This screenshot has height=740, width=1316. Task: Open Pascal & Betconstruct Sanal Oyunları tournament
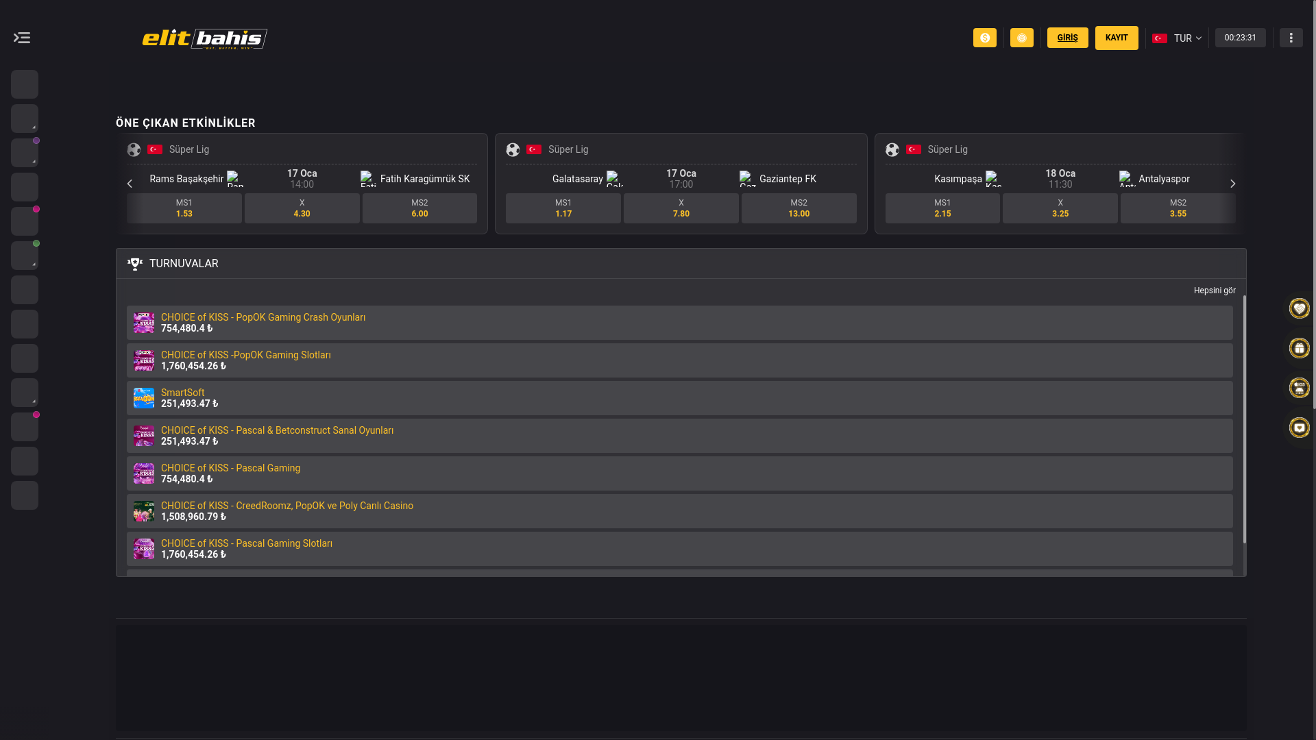[x=680, y=436]
